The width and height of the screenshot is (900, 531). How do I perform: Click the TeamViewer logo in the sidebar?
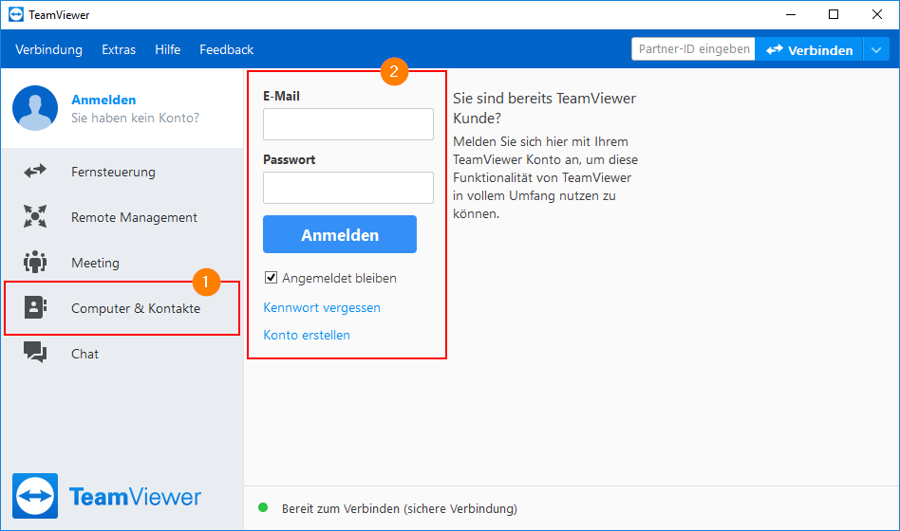(106, 496)
